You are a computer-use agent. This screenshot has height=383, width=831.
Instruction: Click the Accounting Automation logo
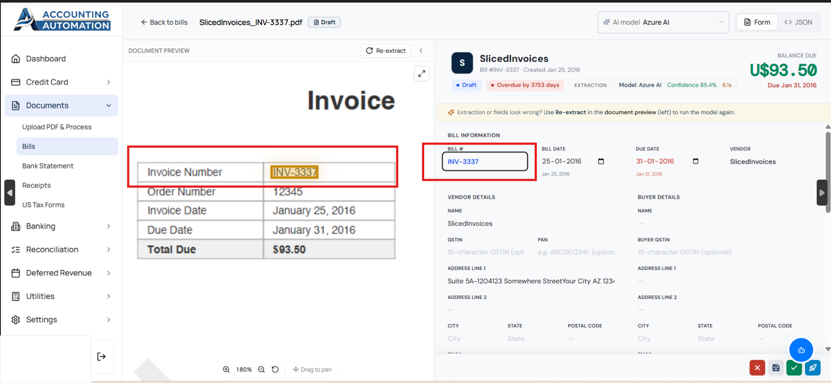point(62,19)
